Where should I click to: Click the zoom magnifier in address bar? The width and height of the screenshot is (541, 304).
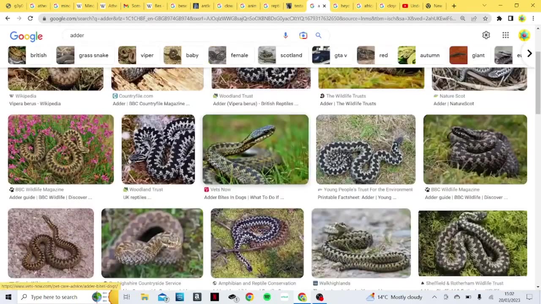click(x=463, y=19)
